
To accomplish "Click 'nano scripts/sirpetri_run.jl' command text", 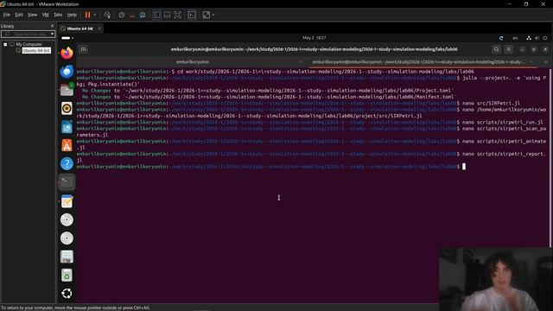I will pyautogui.click(x=503, y=123).
